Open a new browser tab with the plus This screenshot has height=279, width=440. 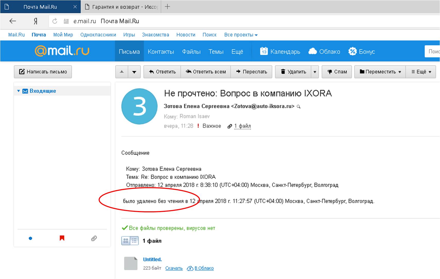tap(167, 7)
